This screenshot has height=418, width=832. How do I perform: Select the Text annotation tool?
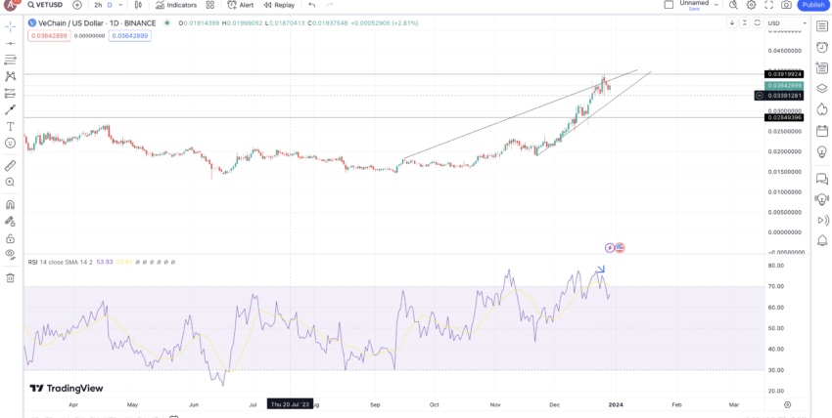[10, 126]
